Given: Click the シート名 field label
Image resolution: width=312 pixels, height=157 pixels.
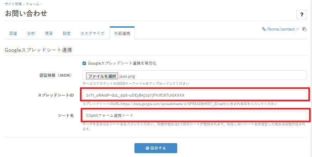Looking at the screenshot, I should click(65, 115).
